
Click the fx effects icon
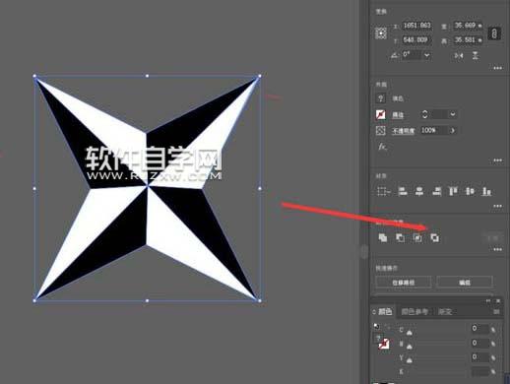382,147
